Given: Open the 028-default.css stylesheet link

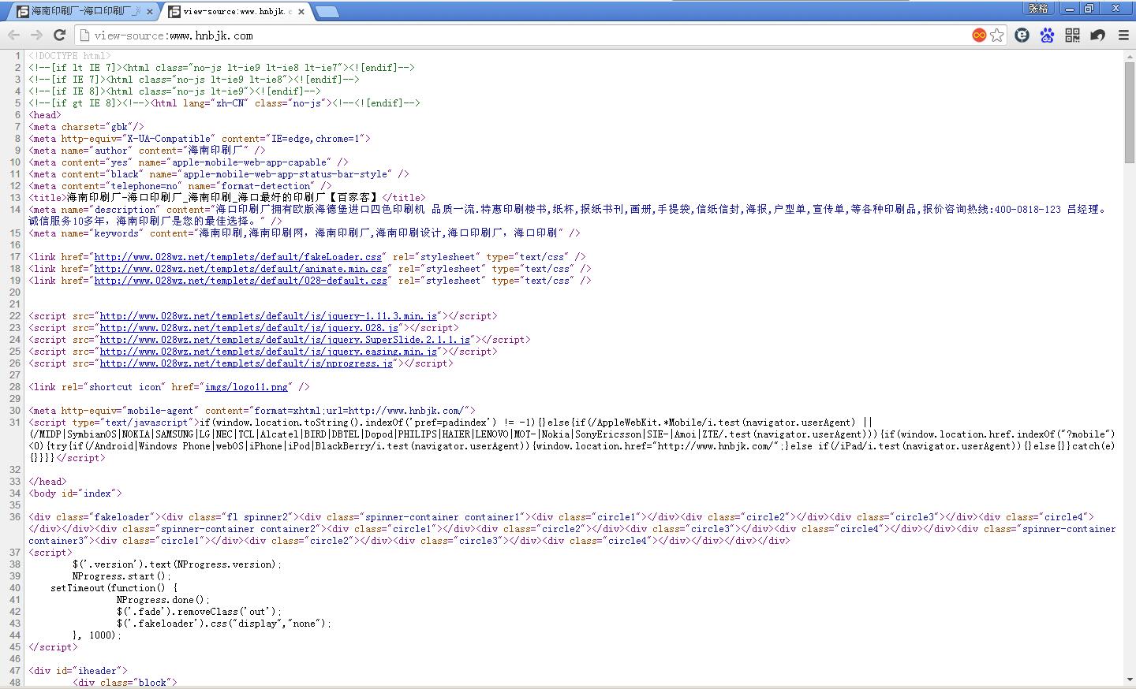Looking at the screenshot, I should tap(241, 281).
